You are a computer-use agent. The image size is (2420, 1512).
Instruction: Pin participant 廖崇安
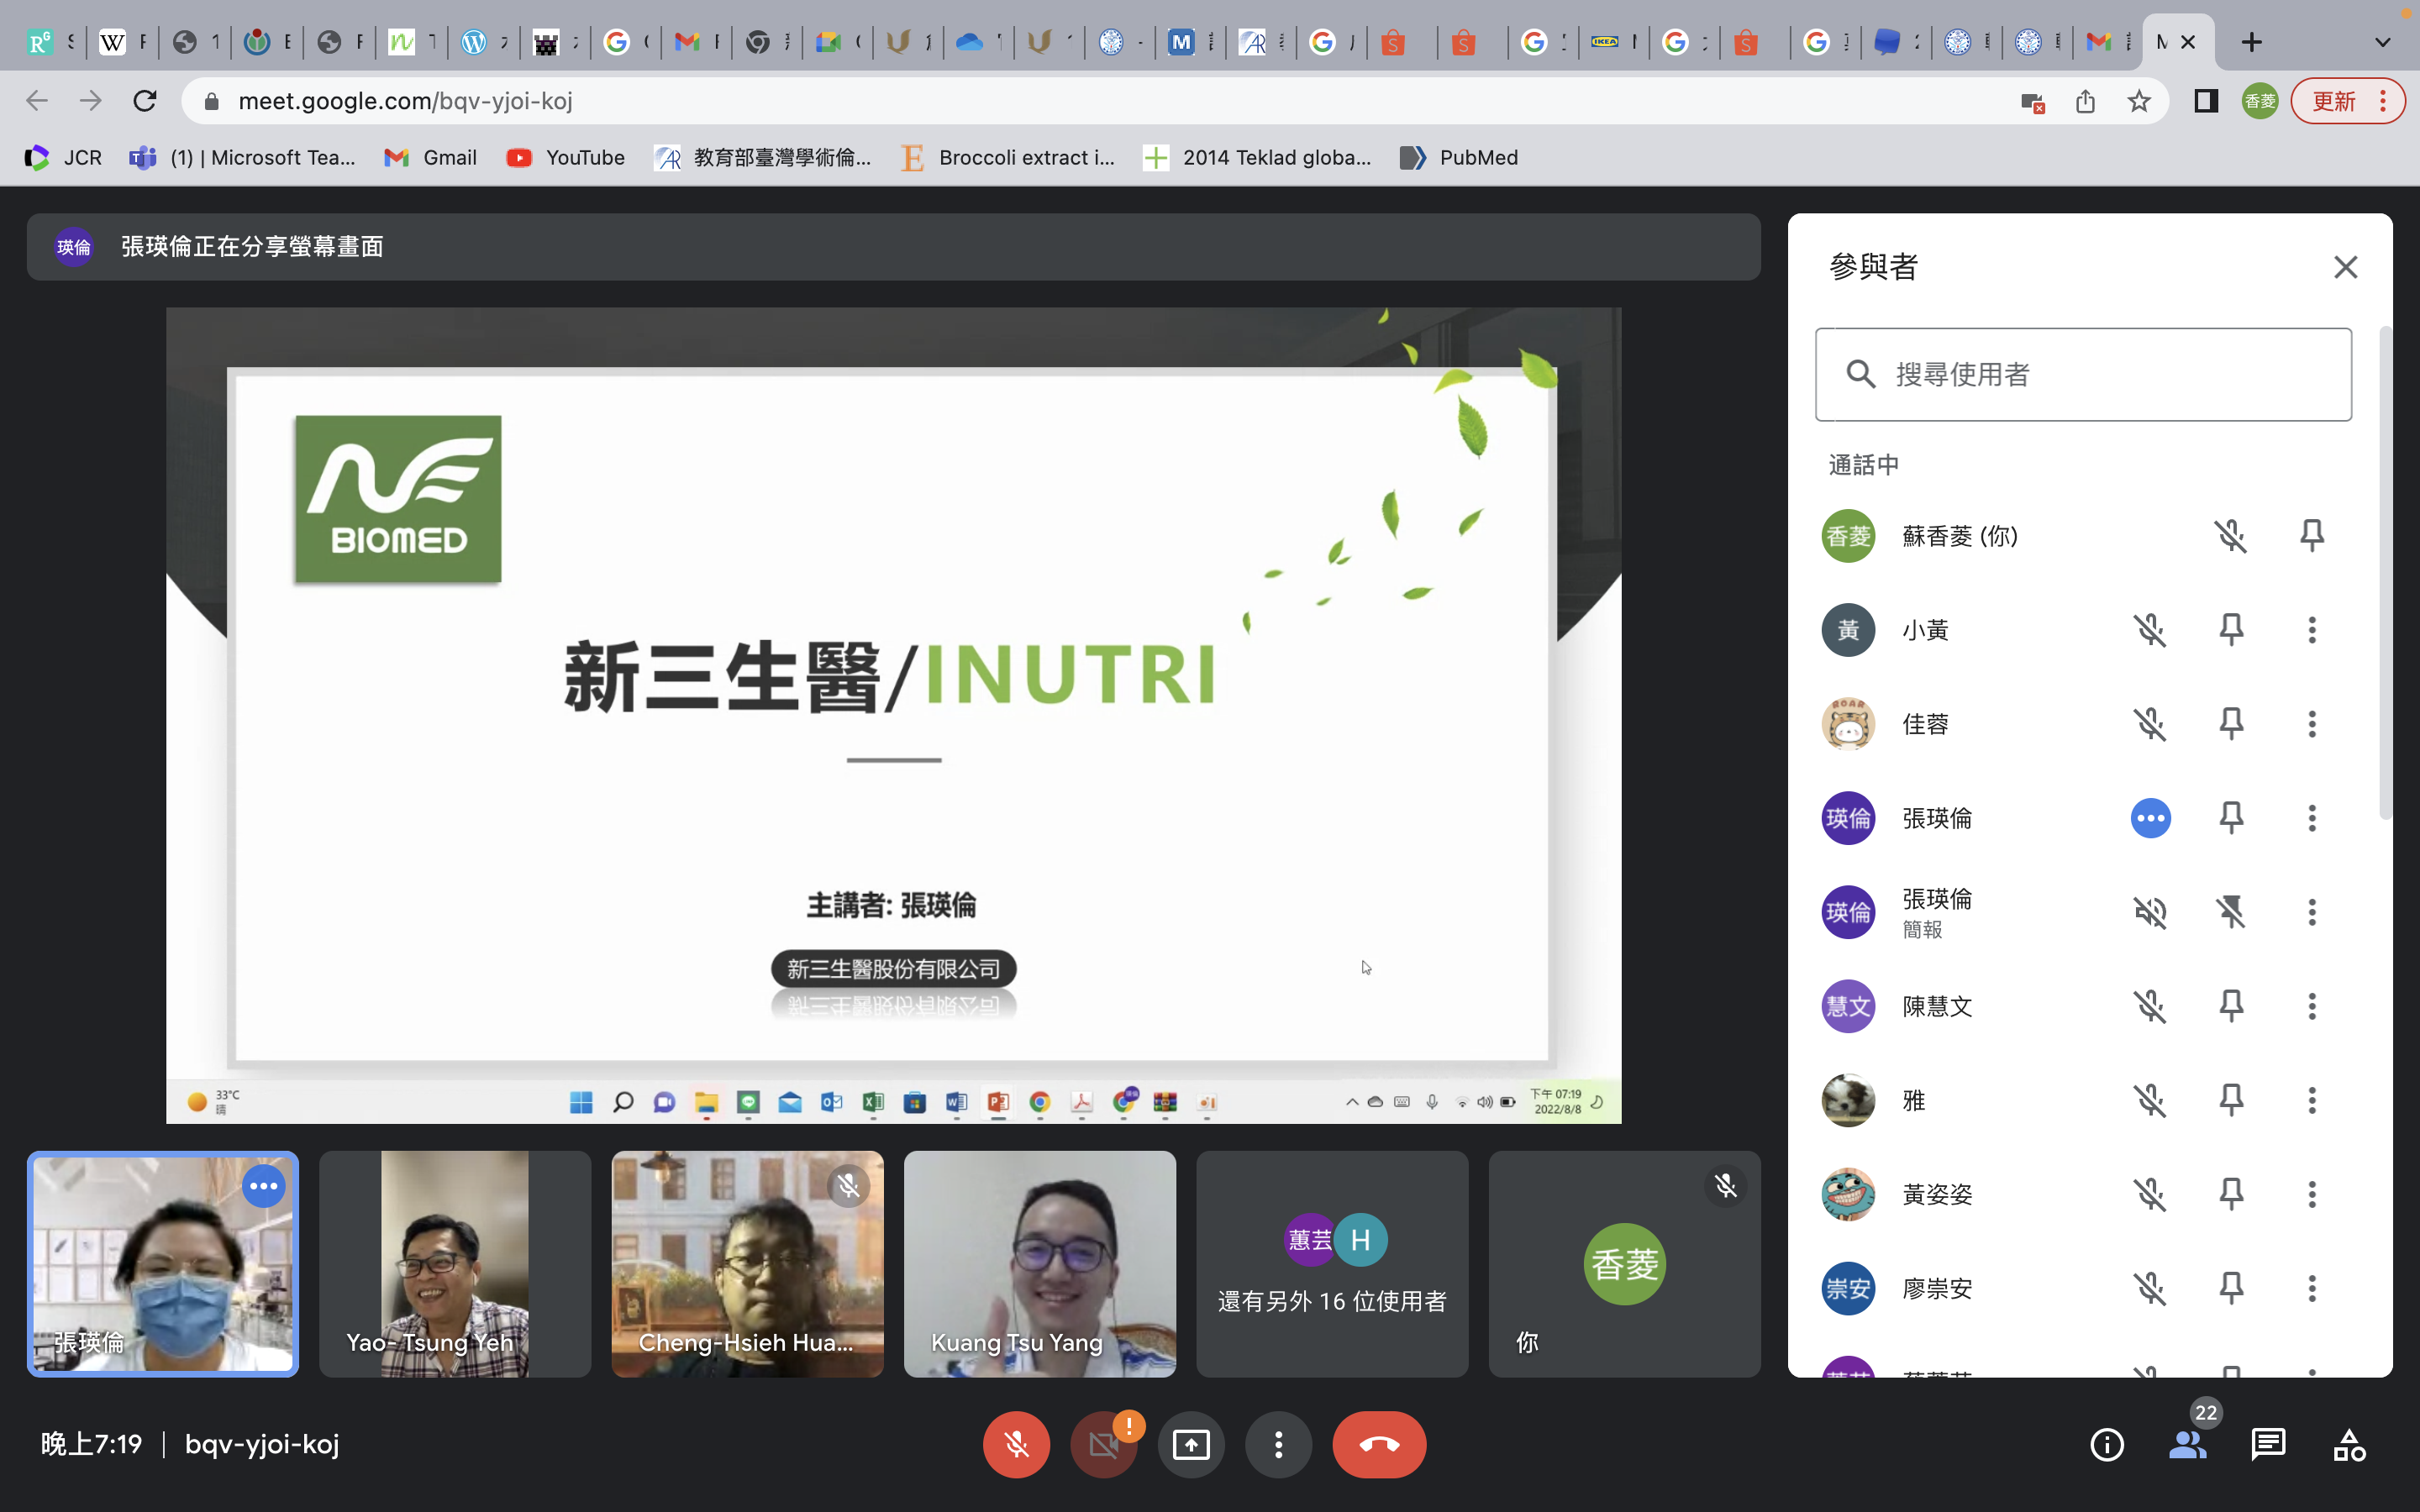(x=2231, y=1288)
